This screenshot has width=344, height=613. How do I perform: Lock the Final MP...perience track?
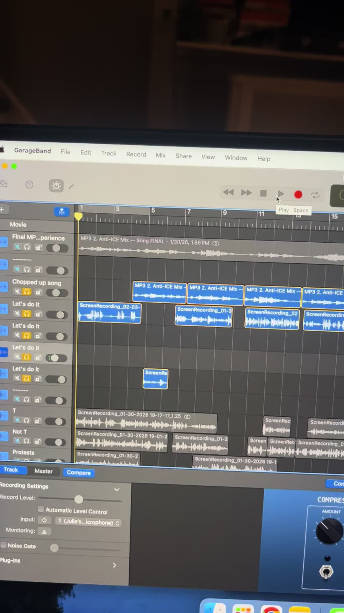point(39,247)
